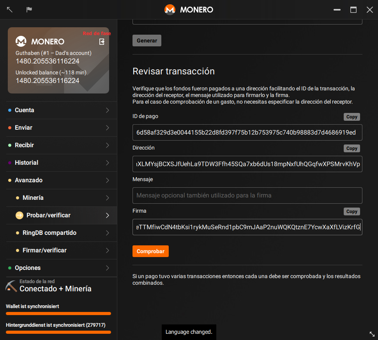Click the orange dot next to Enviar
378x340 pixels.
tap(10, 128)
